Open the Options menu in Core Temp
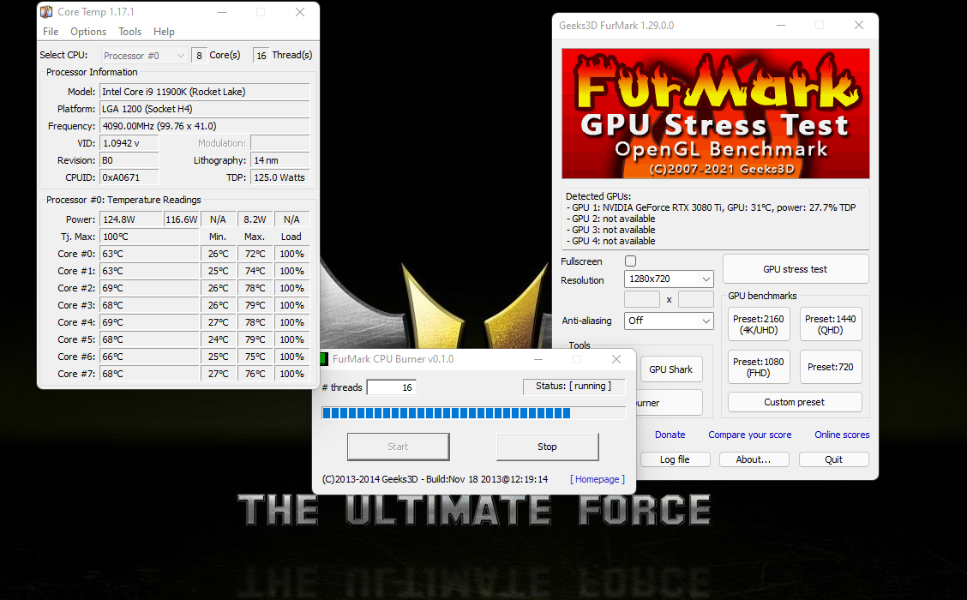Image resolution: width=967 pixels, height=600 pixels. point(88,32)
